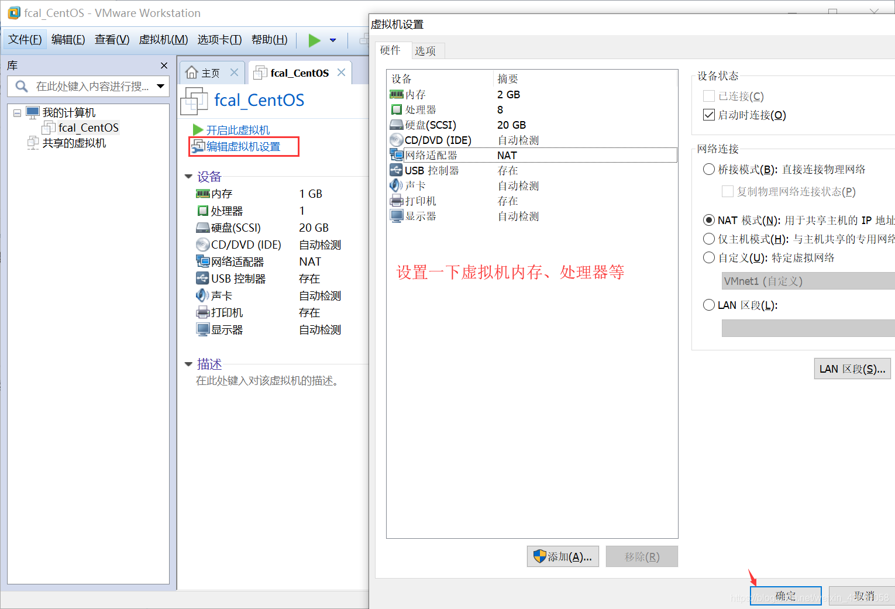Select 显示器 icon in settings dialog
895x609 pixels.
tap(397, 216)
